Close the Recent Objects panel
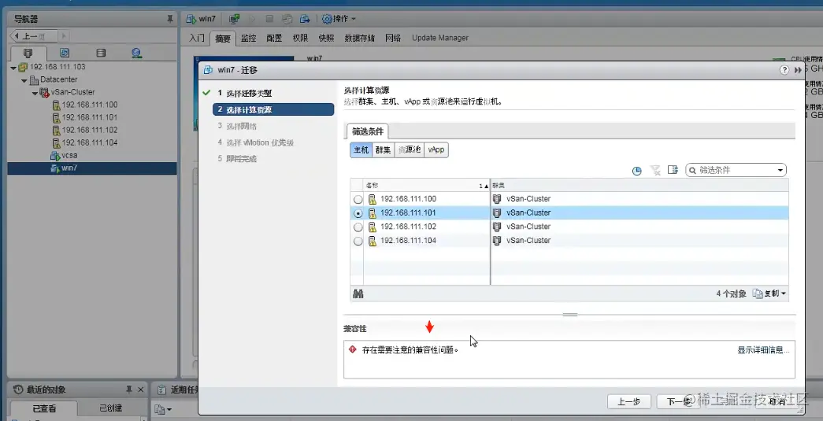This screenshot has height=421, width=823. [x=141, y=390]
